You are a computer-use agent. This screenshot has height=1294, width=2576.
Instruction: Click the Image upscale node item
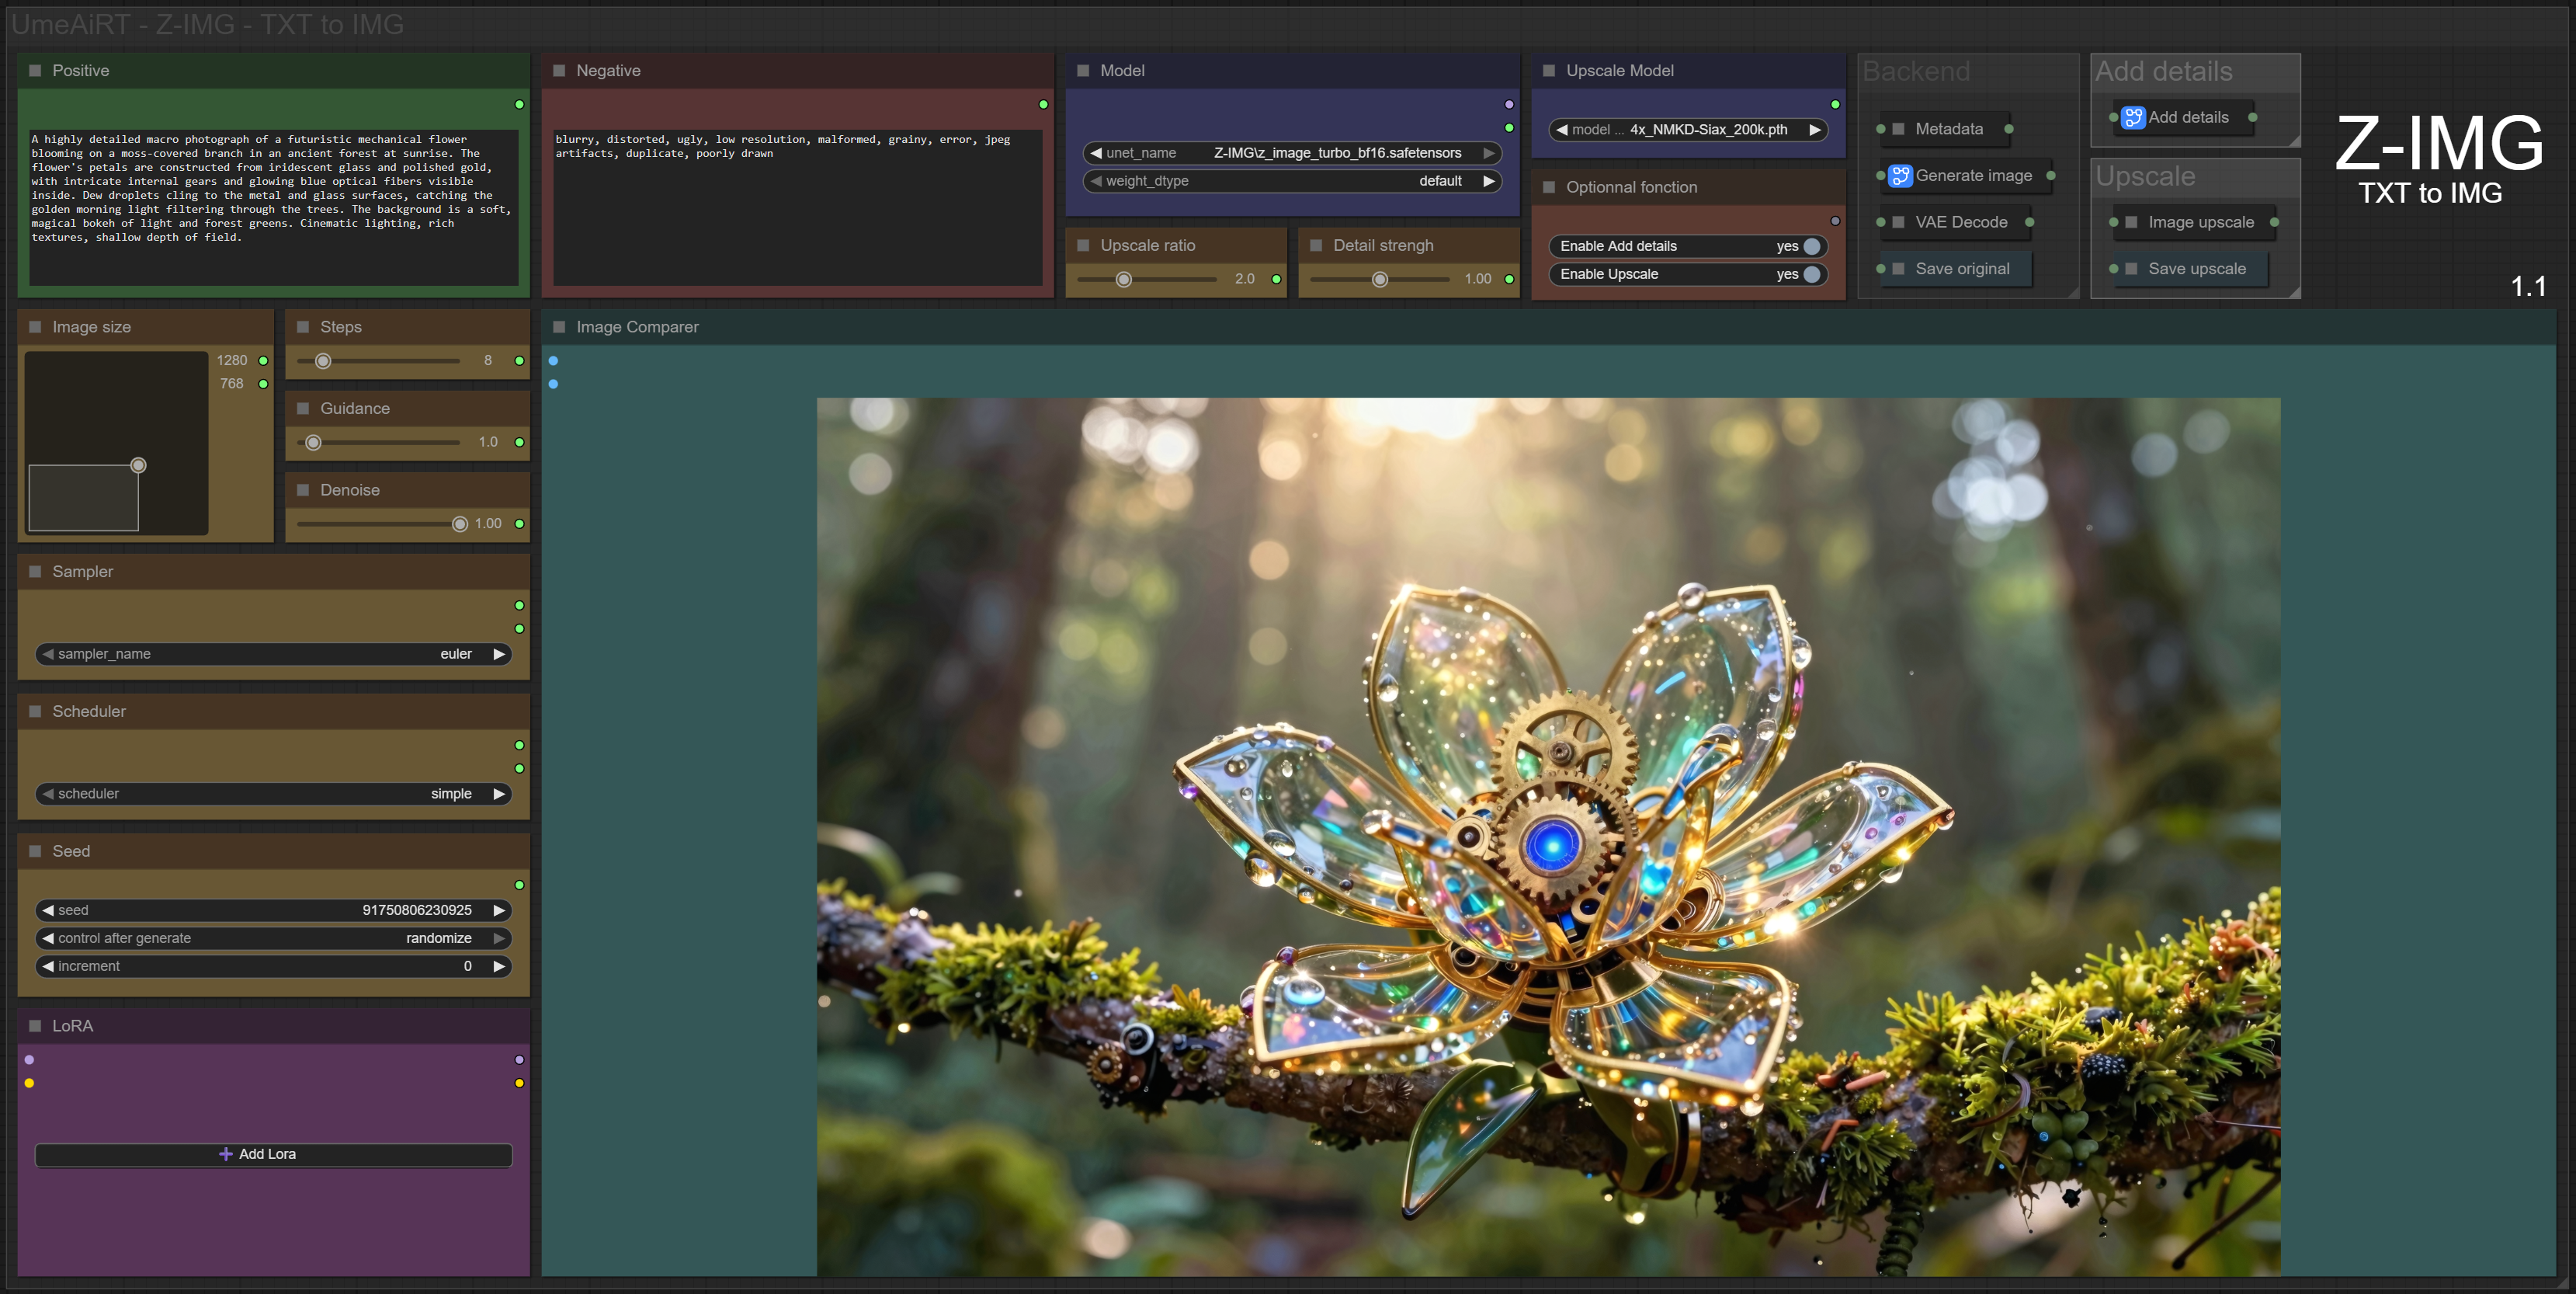point(2200,222)
